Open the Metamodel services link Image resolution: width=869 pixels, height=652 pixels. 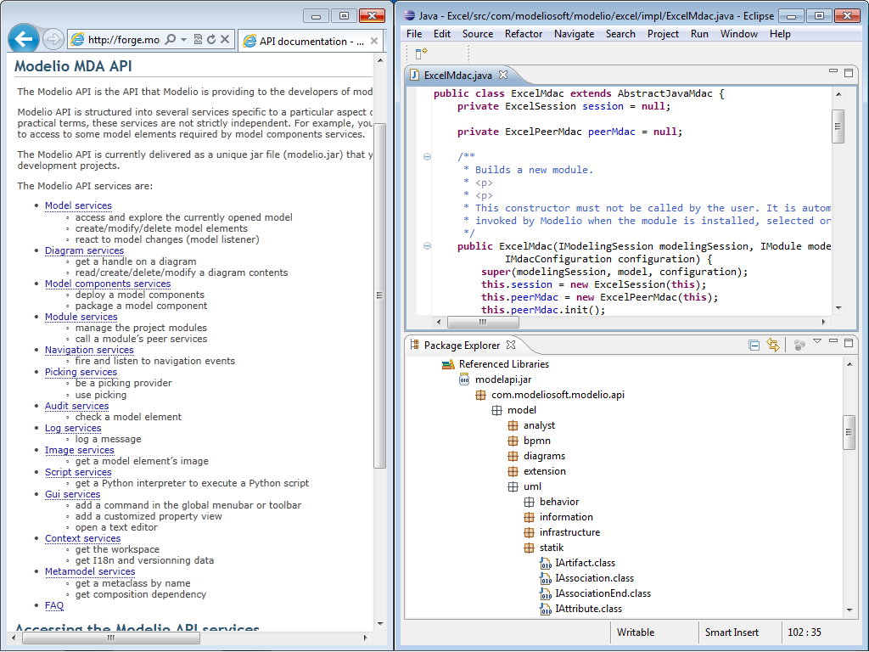pos(90,571)
